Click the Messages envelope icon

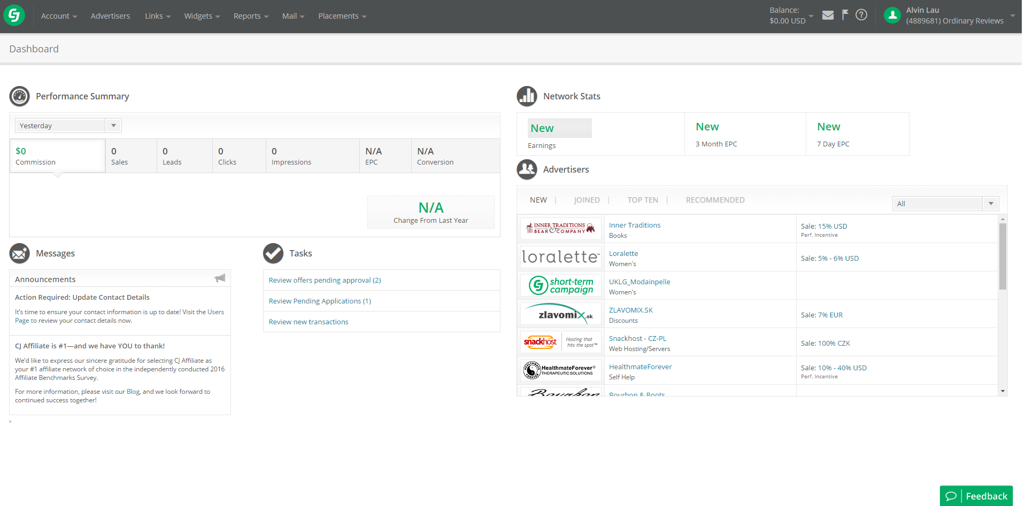pos(20,253)
